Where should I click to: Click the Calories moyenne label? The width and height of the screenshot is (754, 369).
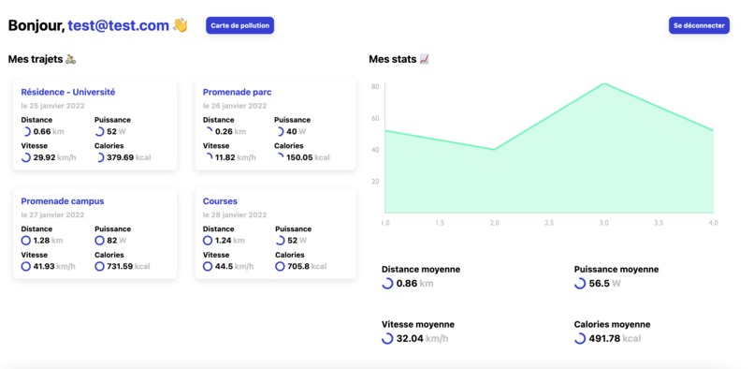(612, 324)
